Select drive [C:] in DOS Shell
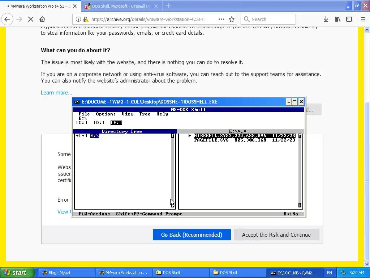 coord(82,122)
